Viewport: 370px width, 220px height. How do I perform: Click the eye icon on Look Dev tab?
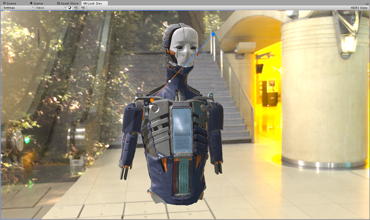[85, 3]
